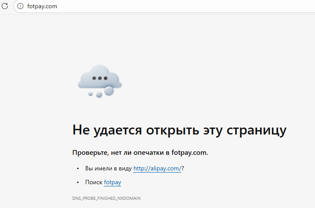Viewport: 315px width, 208px height.
Task: Focus the address bar showing fotpay.com
Action: click(x=164, y=6)
